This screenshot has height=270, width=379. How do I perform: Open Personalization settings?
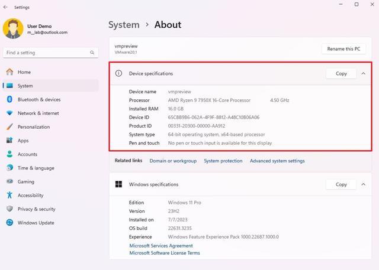(x=50, y=127)
